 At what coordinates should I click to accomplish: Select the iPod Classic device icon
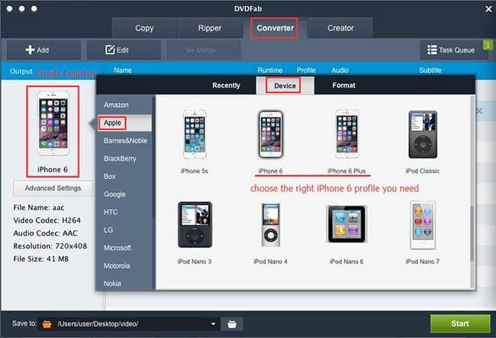423,134
